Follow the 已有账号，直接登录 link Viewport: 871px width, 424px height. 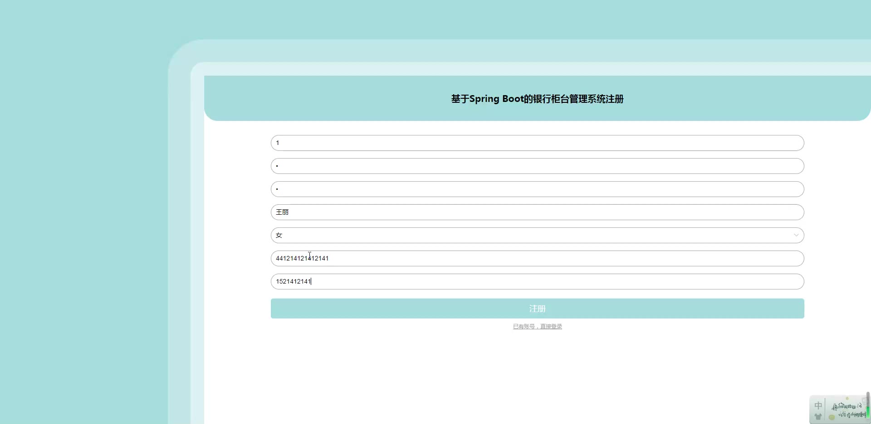pos(537,327)
